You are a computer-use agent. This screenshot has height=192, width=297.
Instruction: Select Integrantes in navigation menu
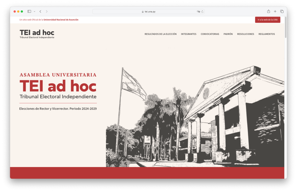point(189,34)
